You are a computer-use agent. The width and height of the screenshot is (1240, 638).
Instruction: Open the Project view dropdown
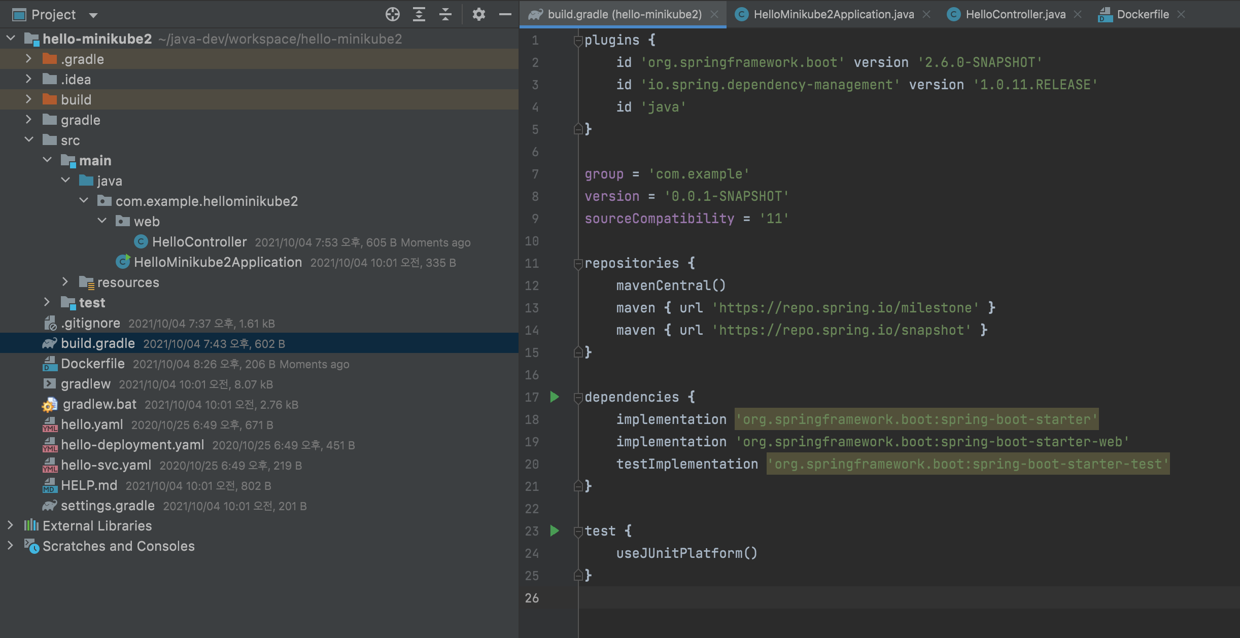[93, 15]
